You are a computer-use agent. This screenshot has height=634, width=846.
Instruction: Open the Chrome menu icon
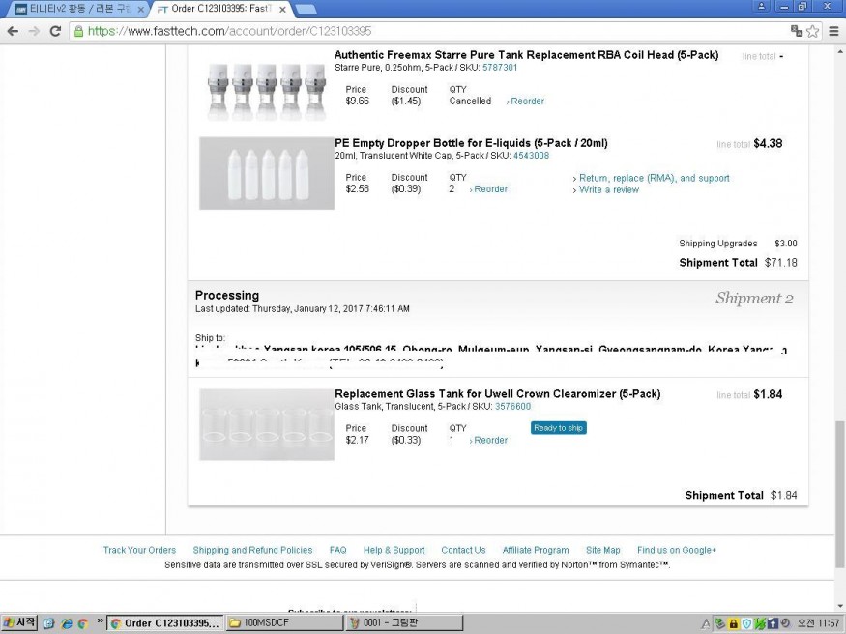[833, 31]
